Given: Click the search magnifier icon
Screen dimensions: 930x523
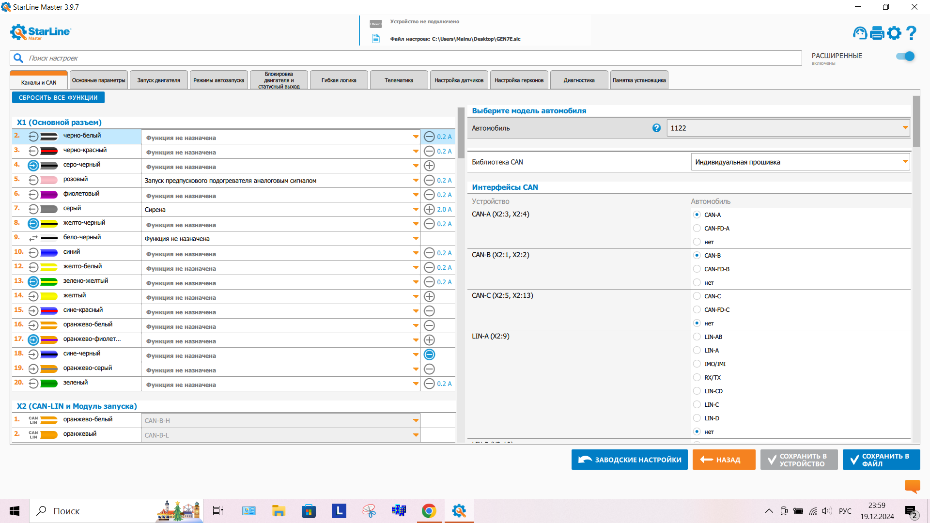Looking at the screenshot, I should 18,58.
